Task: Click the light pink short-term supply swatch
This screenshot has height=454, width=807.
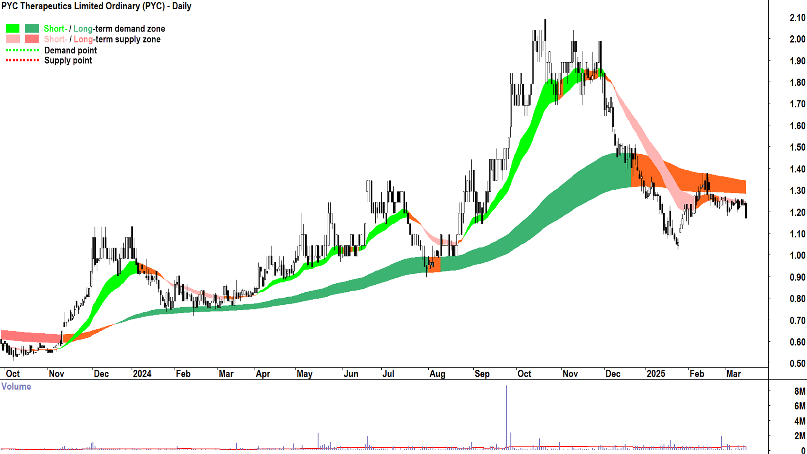Action: pyautogui.click(x=13, y=39)
